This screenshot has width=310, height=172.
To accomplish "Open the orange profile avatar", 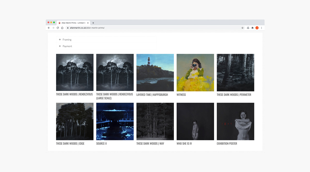I will (x=257, y=28).
